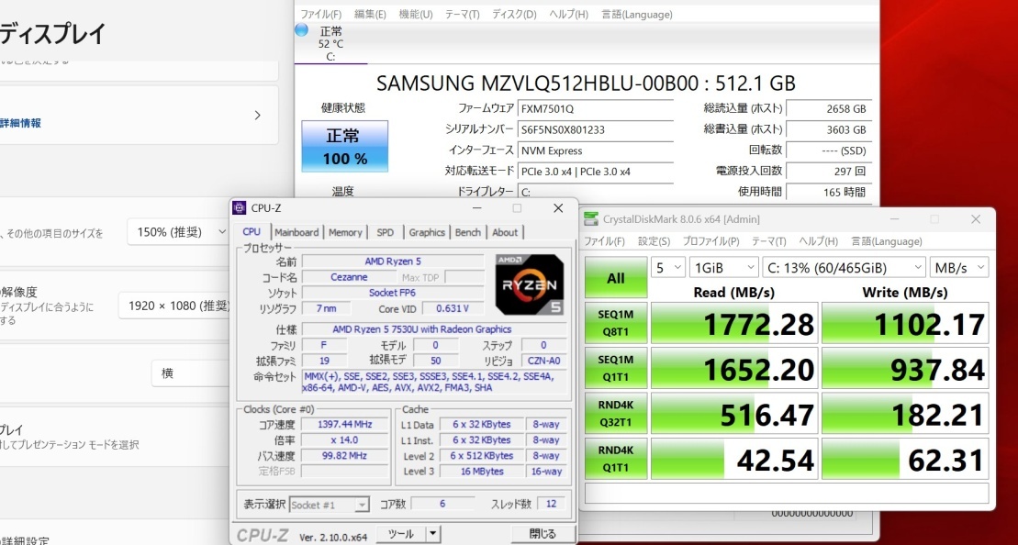Select the Socket FP6 field

(393, 293)
